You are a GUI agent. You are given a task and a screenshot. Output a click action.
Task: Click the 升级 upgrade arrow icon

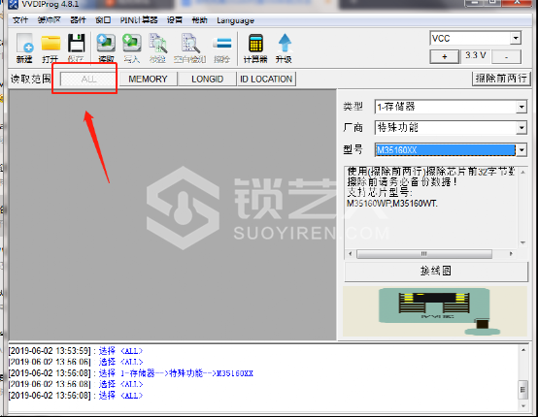285,48
